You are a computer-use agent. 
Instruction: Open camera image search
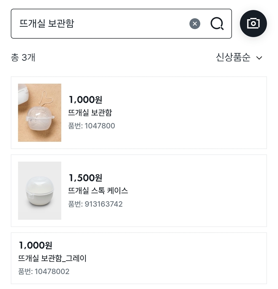253,23
